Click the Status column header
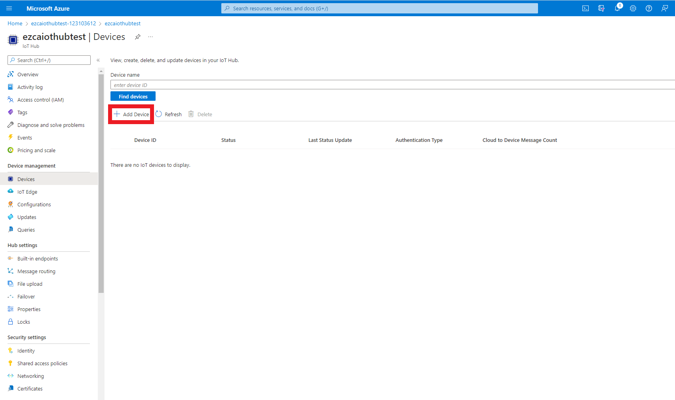Screen dimensions: 675x400 point(228,140)
